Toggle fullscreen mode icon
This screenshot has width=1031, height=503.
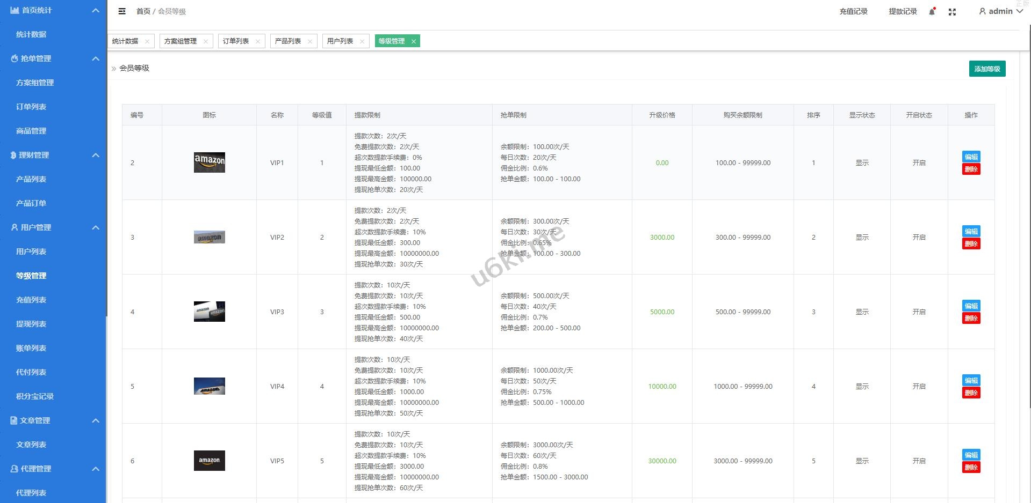point(952,12)
